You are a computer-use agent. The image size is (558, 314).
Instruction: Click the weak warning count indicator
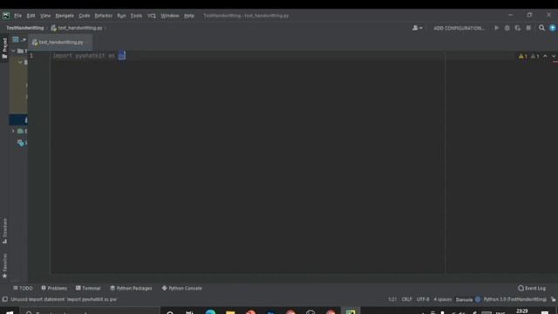pos(534,56)
